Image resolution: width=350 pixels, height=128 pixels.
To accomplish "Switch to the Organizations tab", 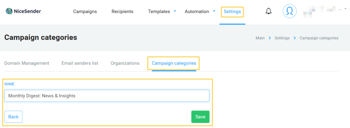I will (x=125, y=63).
